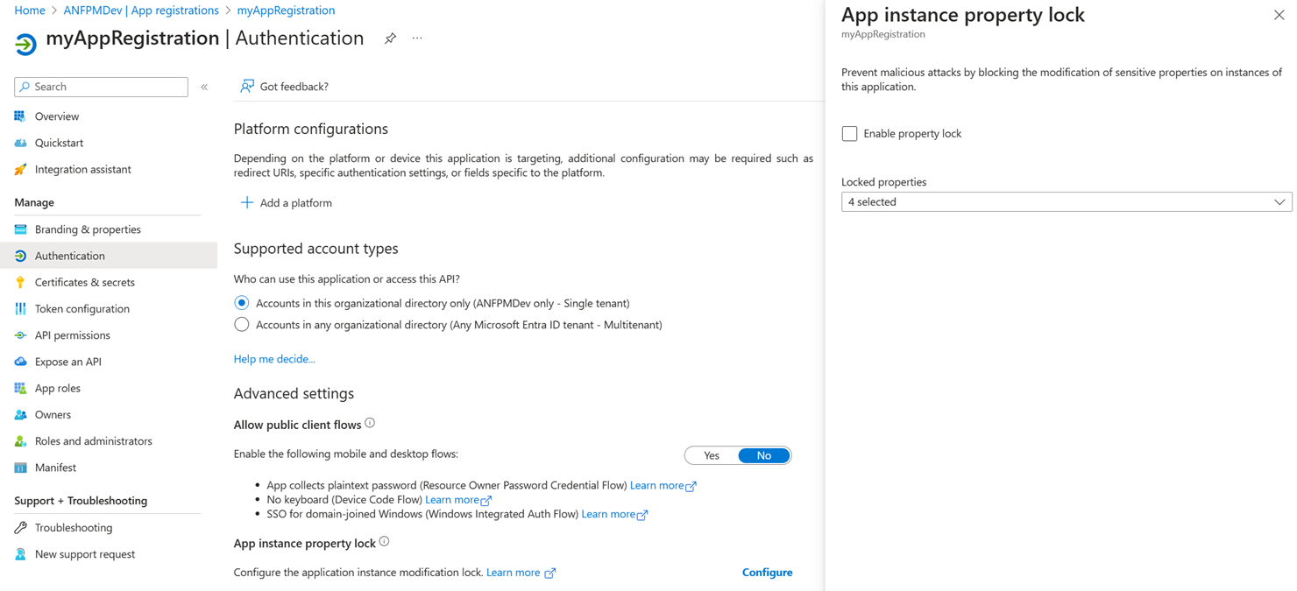The image size is (1297, 591).
Task: Click the Locked properties dropdown chevron arrow
Action: pyautogui.click(x=1279, y=202)
